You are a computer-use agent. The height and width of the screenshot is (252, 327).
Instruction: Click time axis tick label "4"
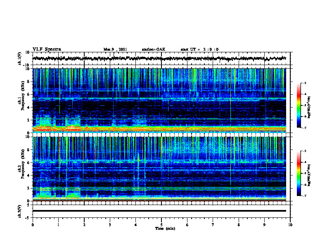(x=136, y=225)
